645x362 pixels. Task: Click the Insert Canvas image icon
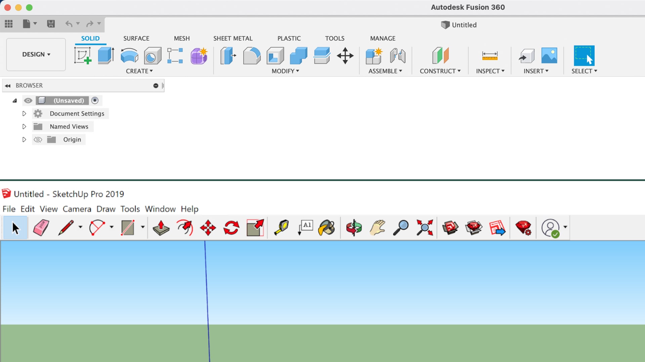point(549,56)
